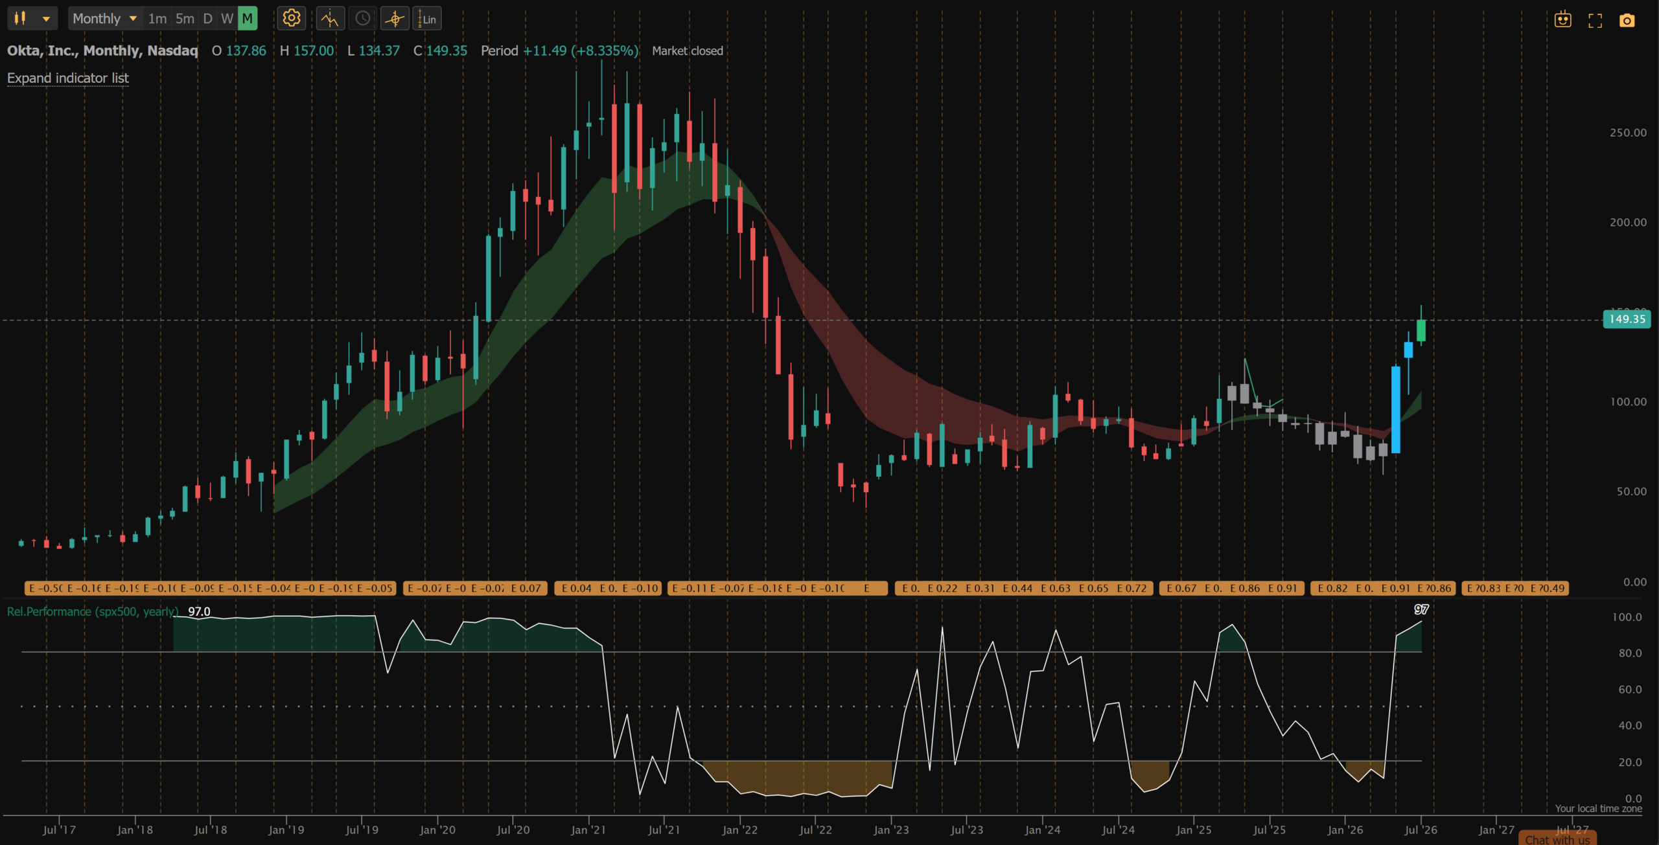Click the Okta, Inc., Monthly, Nasdaq title
This screenshot has height=845, width=1659.
click(102, 51)
